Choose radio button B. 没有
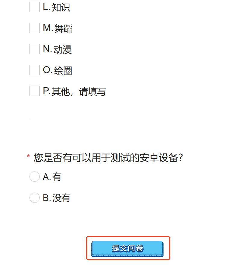Image resolution: width=249 pixels, height=266 pixels. click(35, 198)
